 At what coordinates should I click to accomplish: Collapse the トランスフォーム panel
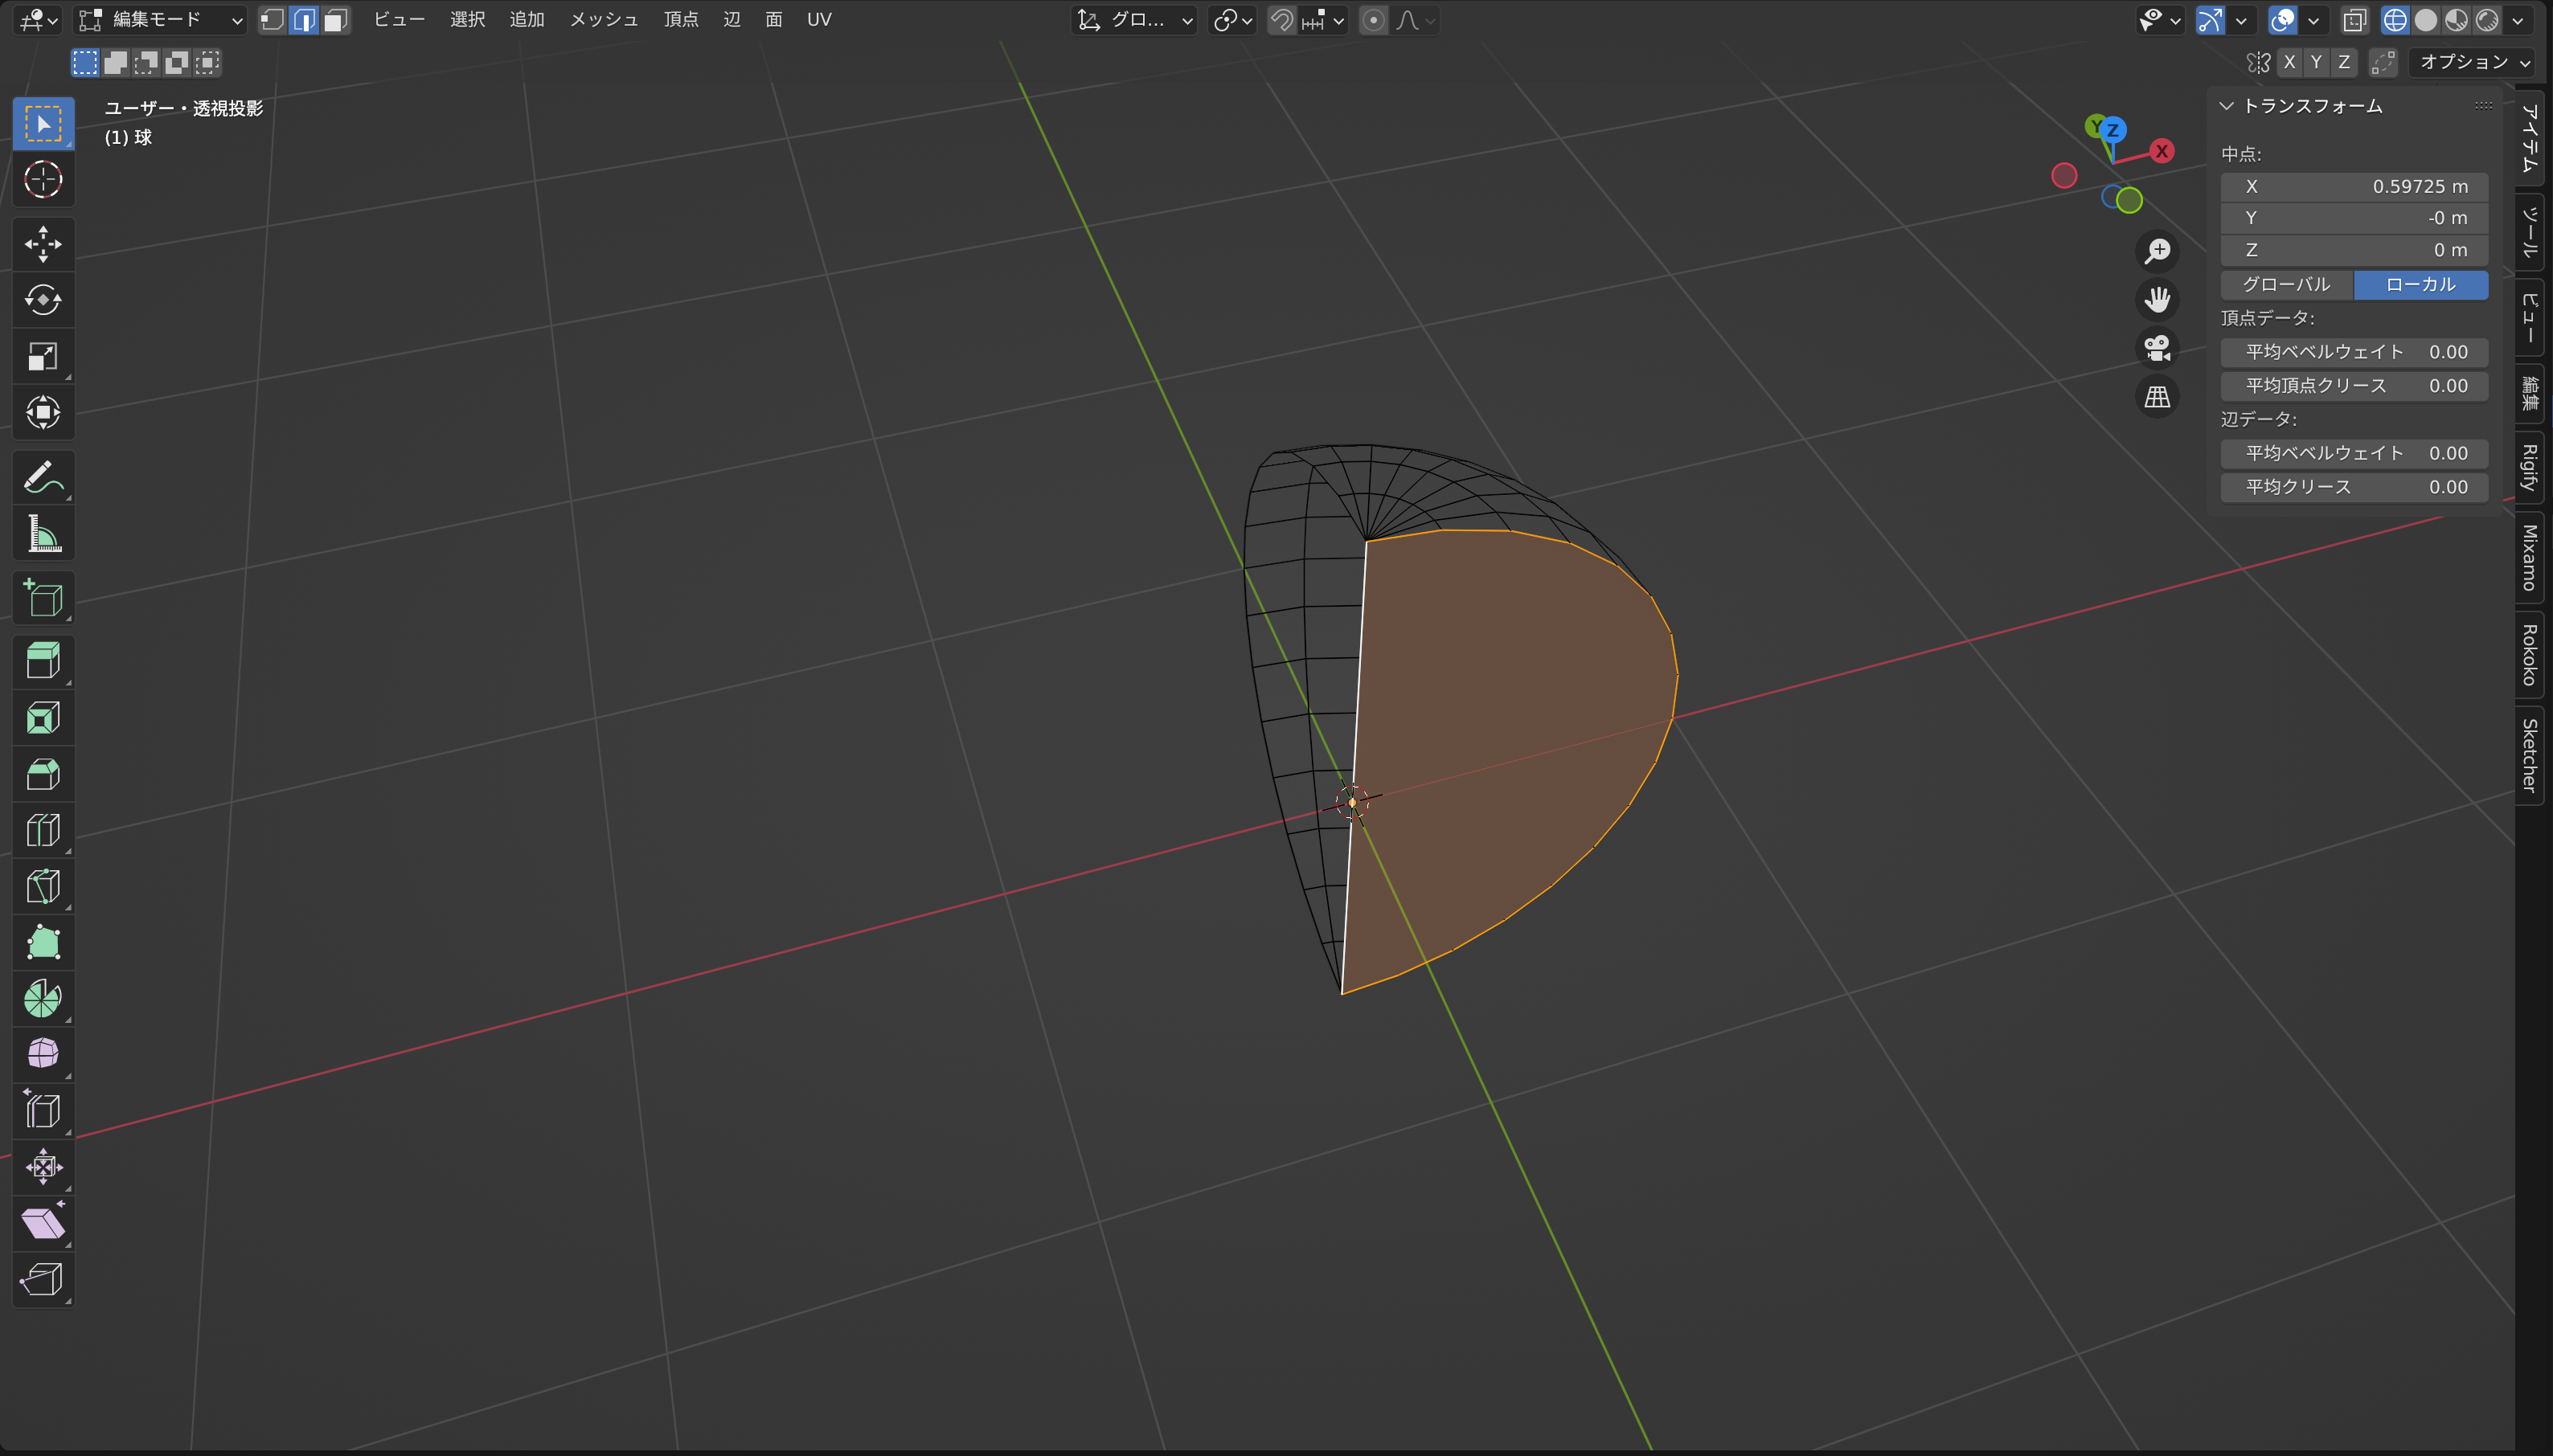point(2227,105)
